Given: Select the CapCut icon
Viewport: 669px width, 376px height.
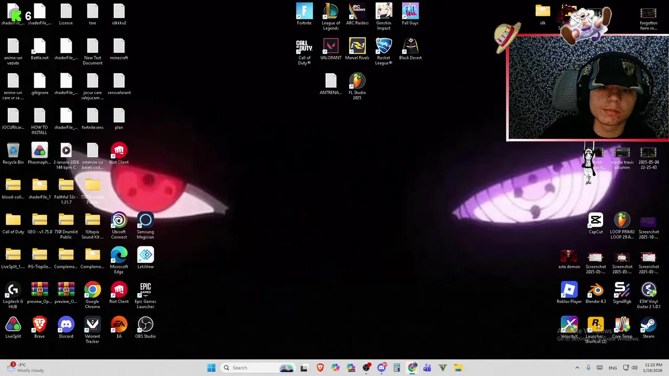Looking at the screenshot, I should (x=596, y=223).
